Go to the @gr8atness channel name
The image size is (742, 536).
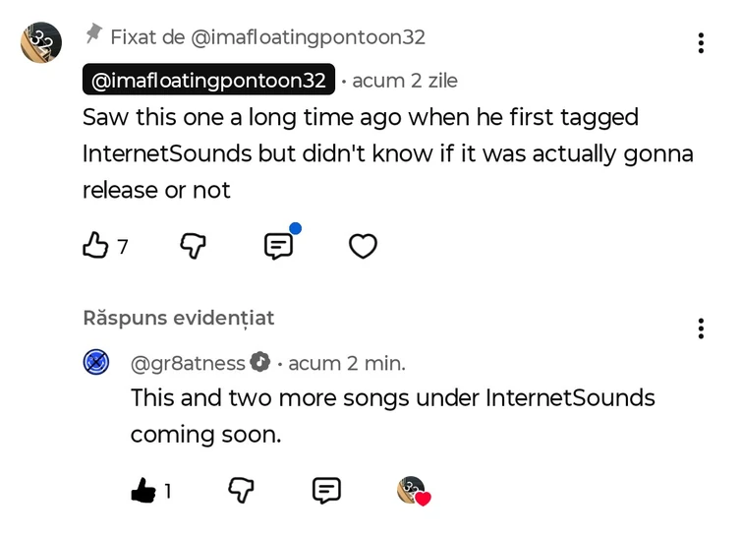(188, 363)
